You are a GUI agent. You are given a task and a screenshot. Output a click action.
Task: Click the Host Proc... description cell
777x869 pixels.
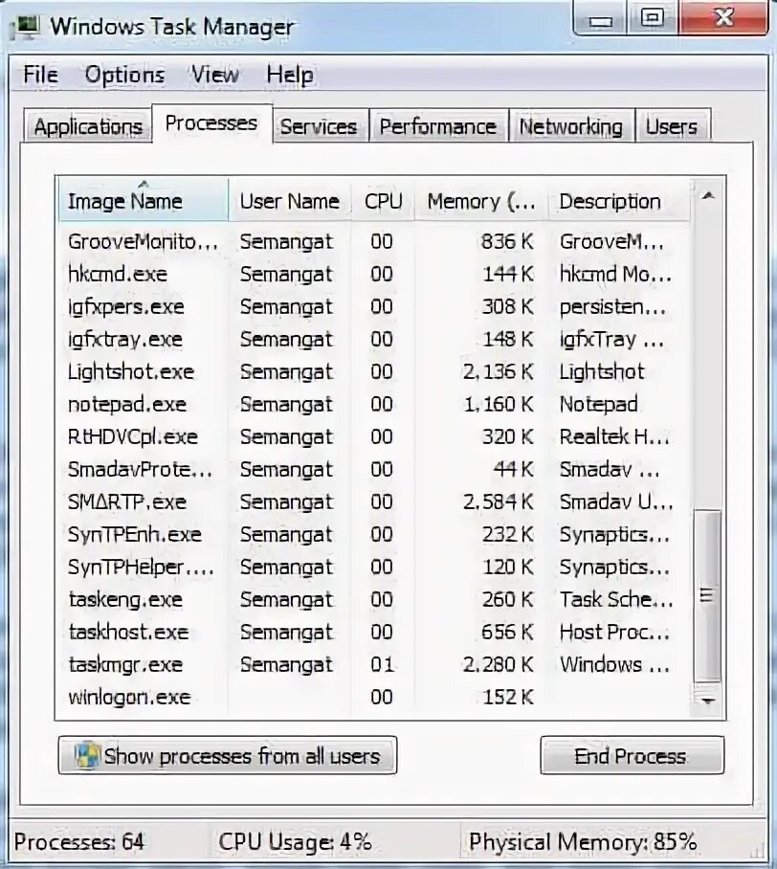coord(614,632)
